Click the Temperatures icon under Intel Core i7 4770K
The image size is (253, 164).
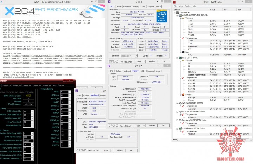[183, 78]
